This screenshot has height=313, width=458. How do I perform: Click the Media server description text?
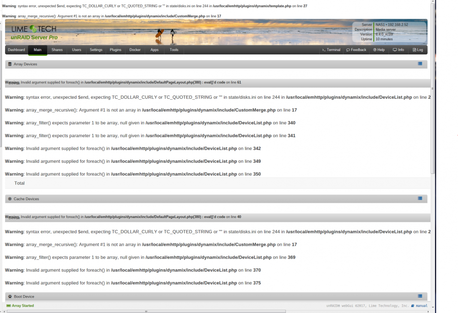[x=386, y=29]
